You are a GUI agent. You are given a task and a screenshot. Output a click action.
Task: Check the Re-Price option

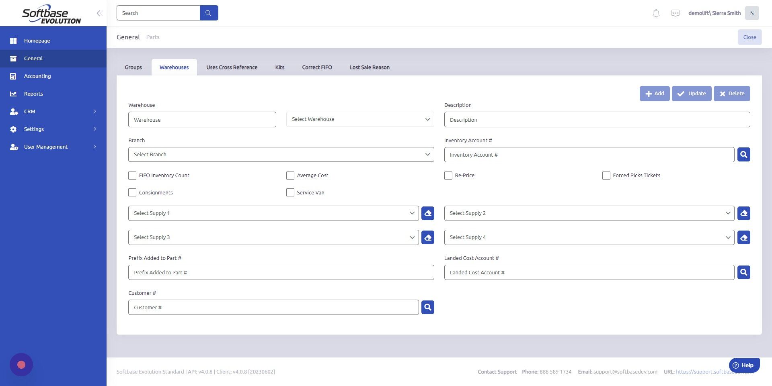448,175
